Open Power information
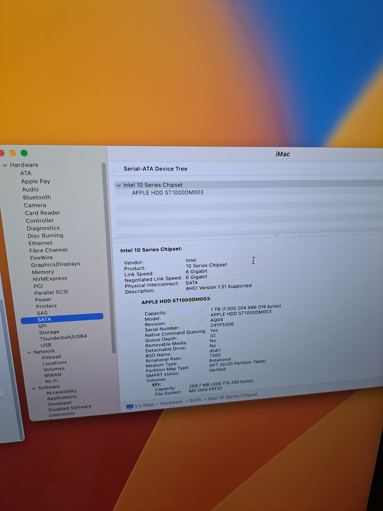 point(43,300)
